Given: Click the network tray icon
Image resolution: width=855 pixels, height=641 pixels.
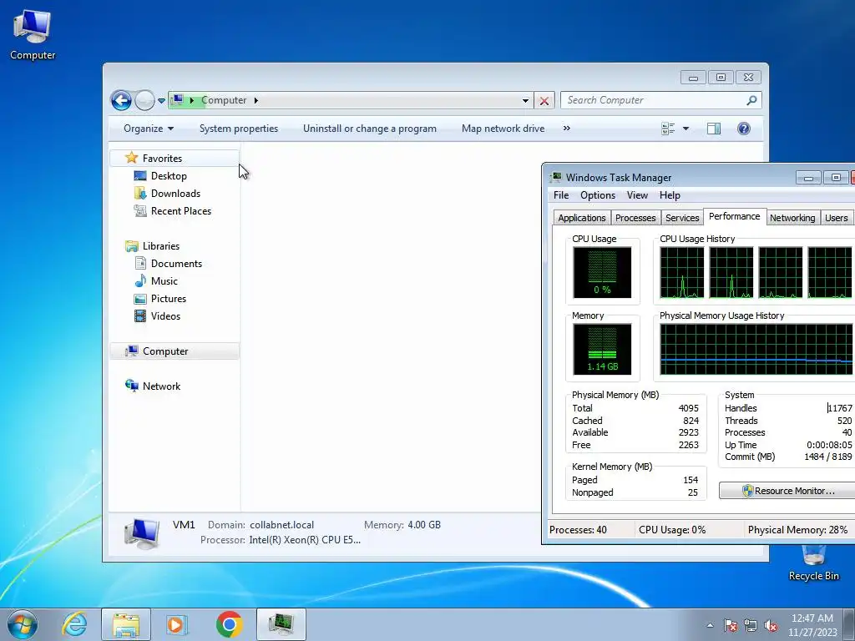Looking at the screenshot, I should pos(751,626).
